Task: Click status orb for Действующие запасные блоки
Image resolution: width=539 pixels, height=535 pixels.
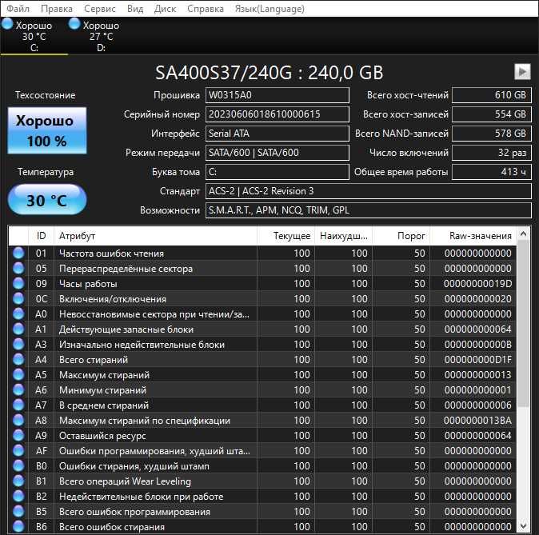Action: (x=18, y=329)
